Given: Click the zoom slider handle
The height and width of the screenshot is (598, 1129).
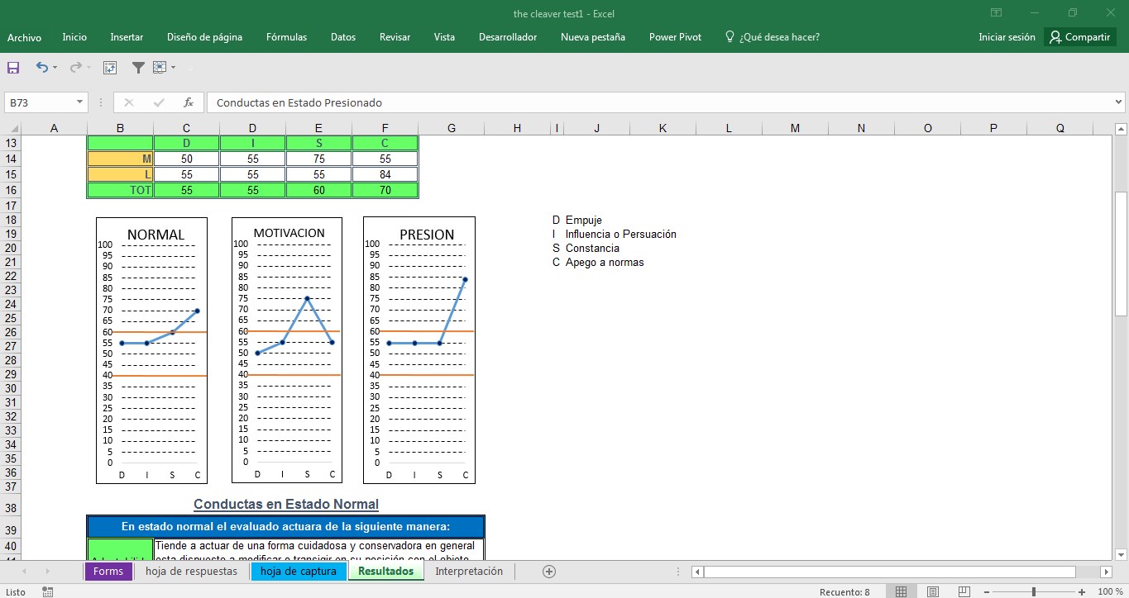Looking at the screenshot, I should click(1034, 591).
